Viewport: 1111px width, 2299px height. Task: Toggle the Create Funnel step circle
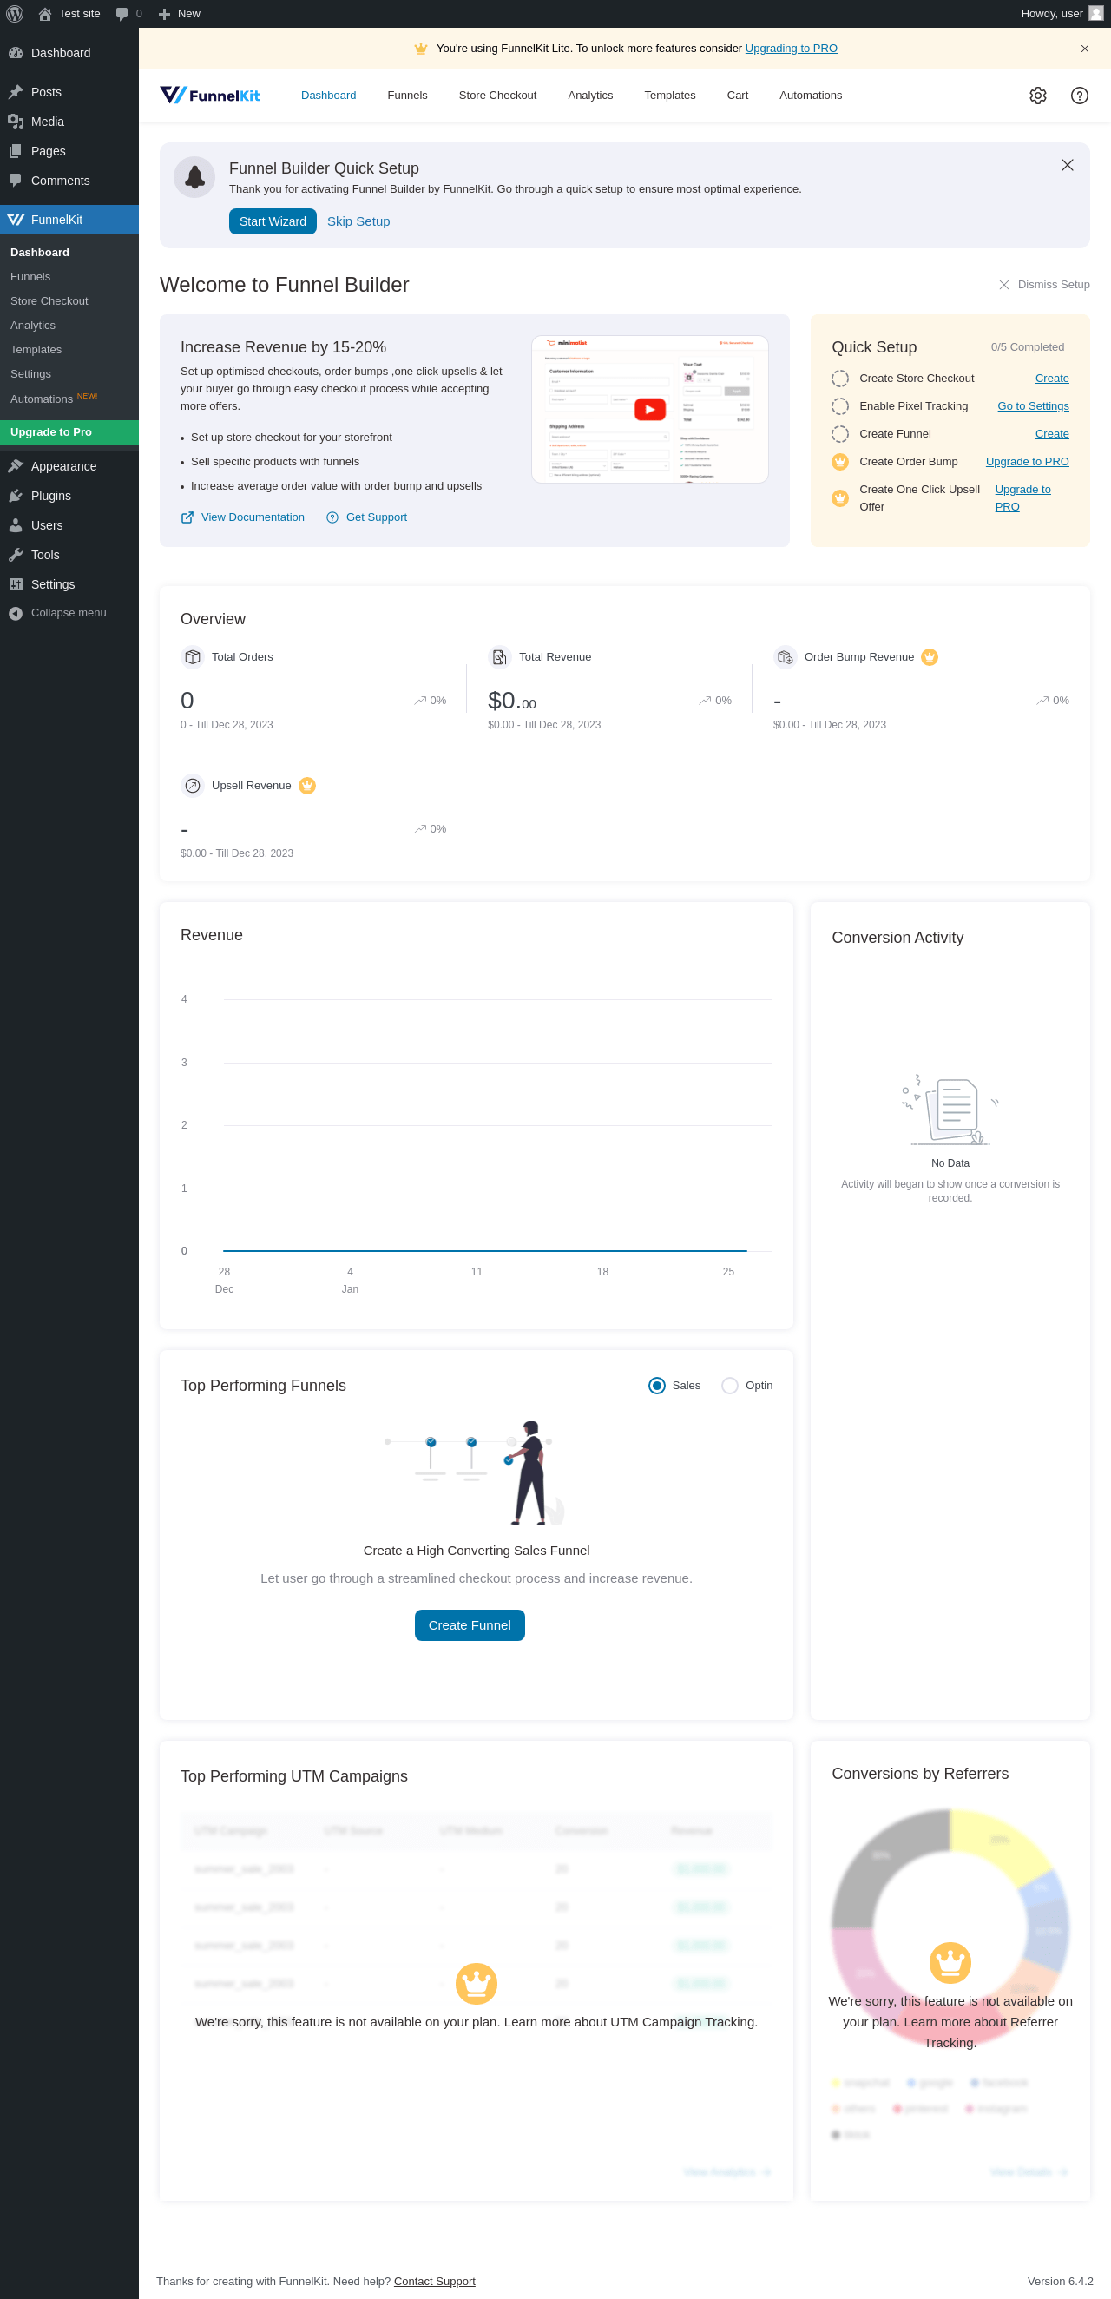point(839,434)
